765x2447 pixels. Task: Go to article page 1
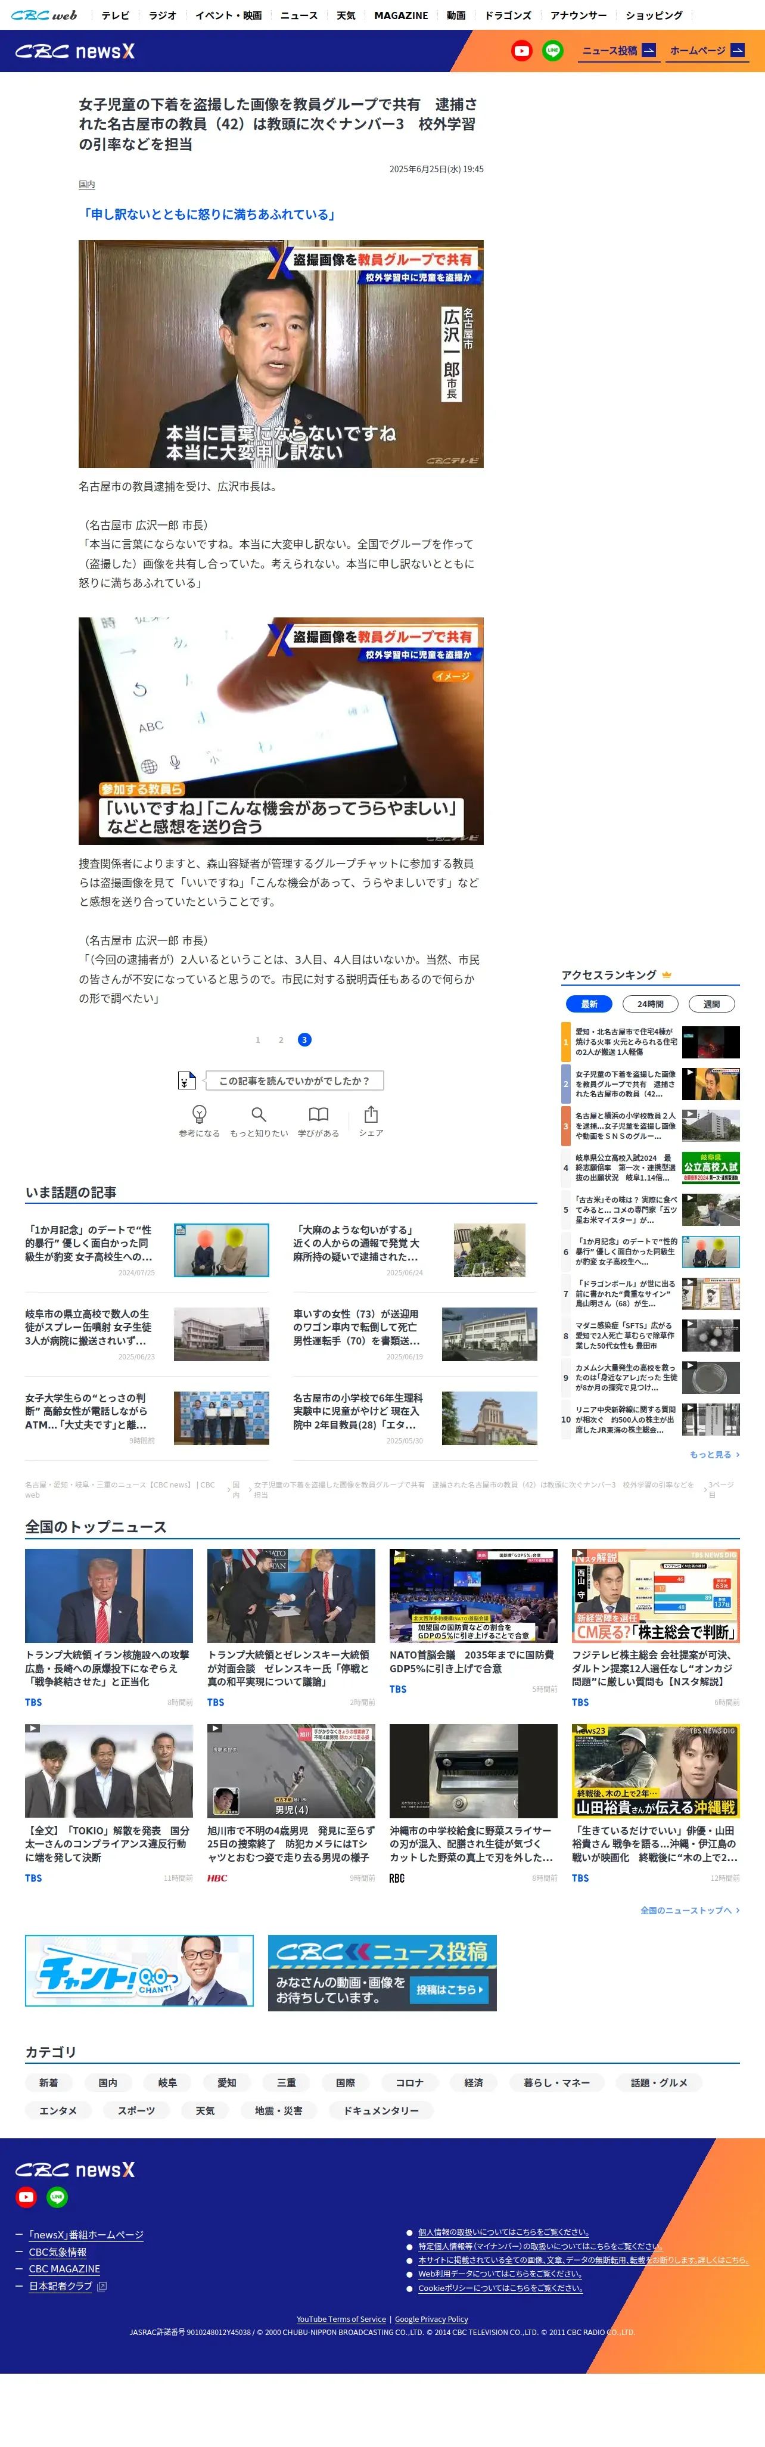[257, 1039]
